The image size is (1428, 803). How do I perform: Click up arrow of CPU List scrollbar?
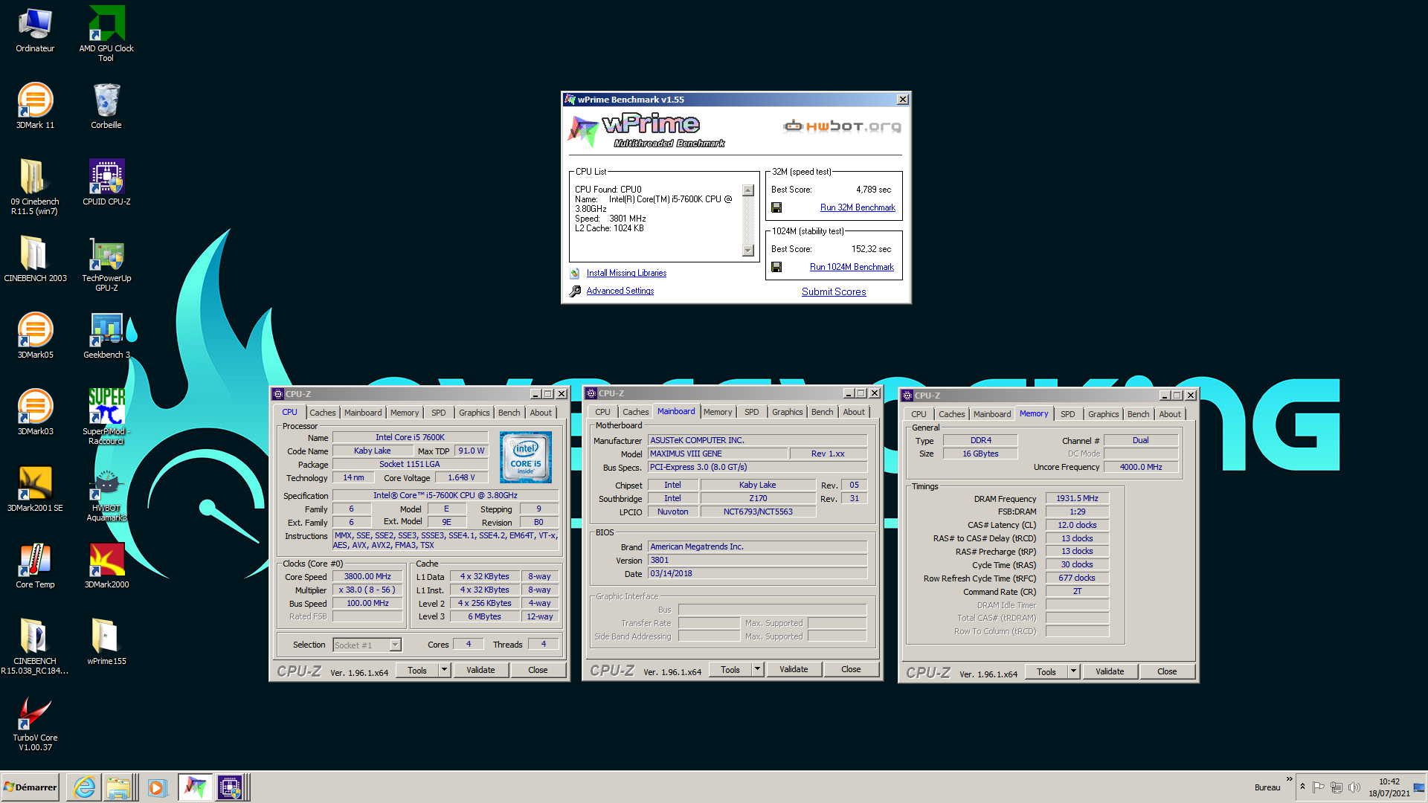point(748,190)
